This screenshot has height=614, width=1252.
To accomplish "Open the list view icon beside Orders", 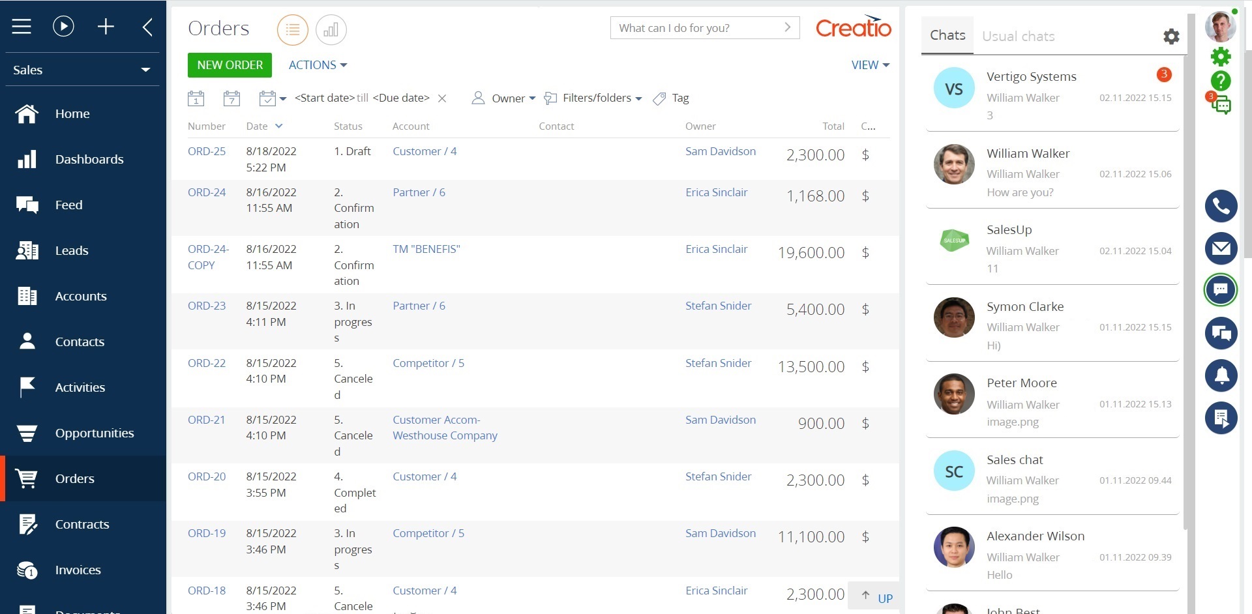I will [292, 29].
